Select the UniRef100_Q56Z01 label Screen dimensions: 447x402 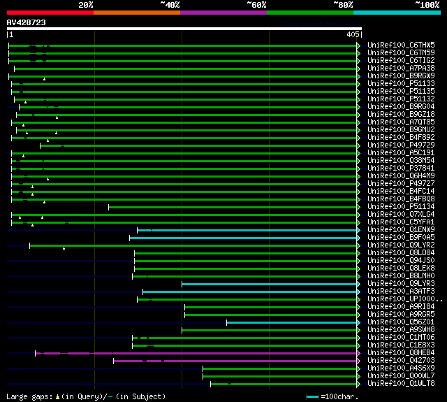[401, 322]
